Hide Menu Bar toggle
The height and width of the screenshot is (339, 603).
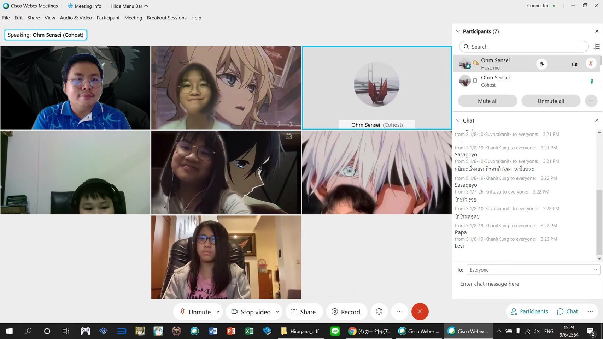[x=129, y=6]
